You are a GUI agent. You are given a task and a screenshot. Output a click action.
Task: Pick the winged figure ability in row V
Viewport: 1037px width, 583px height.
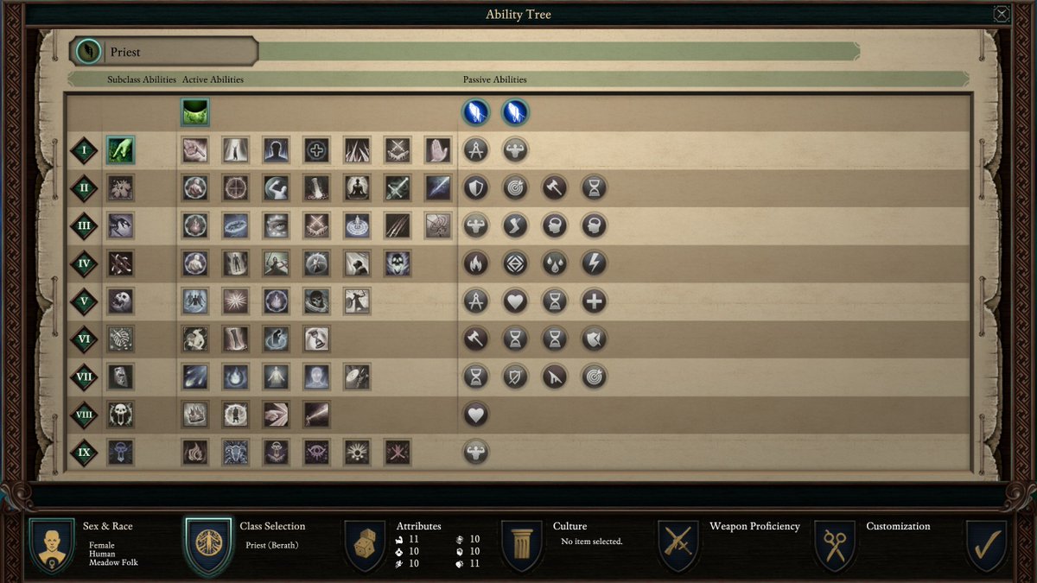coord(194,301)
